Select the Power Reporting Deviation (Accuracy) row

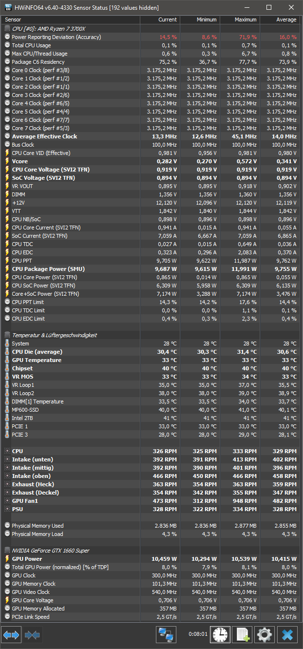point(151,37)
